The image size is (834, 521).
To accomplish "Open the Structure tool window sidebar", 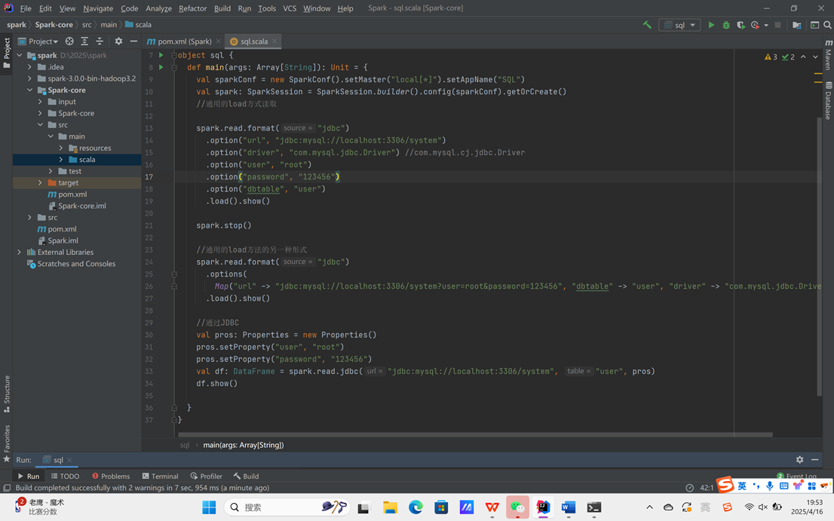I will (7, 394).
